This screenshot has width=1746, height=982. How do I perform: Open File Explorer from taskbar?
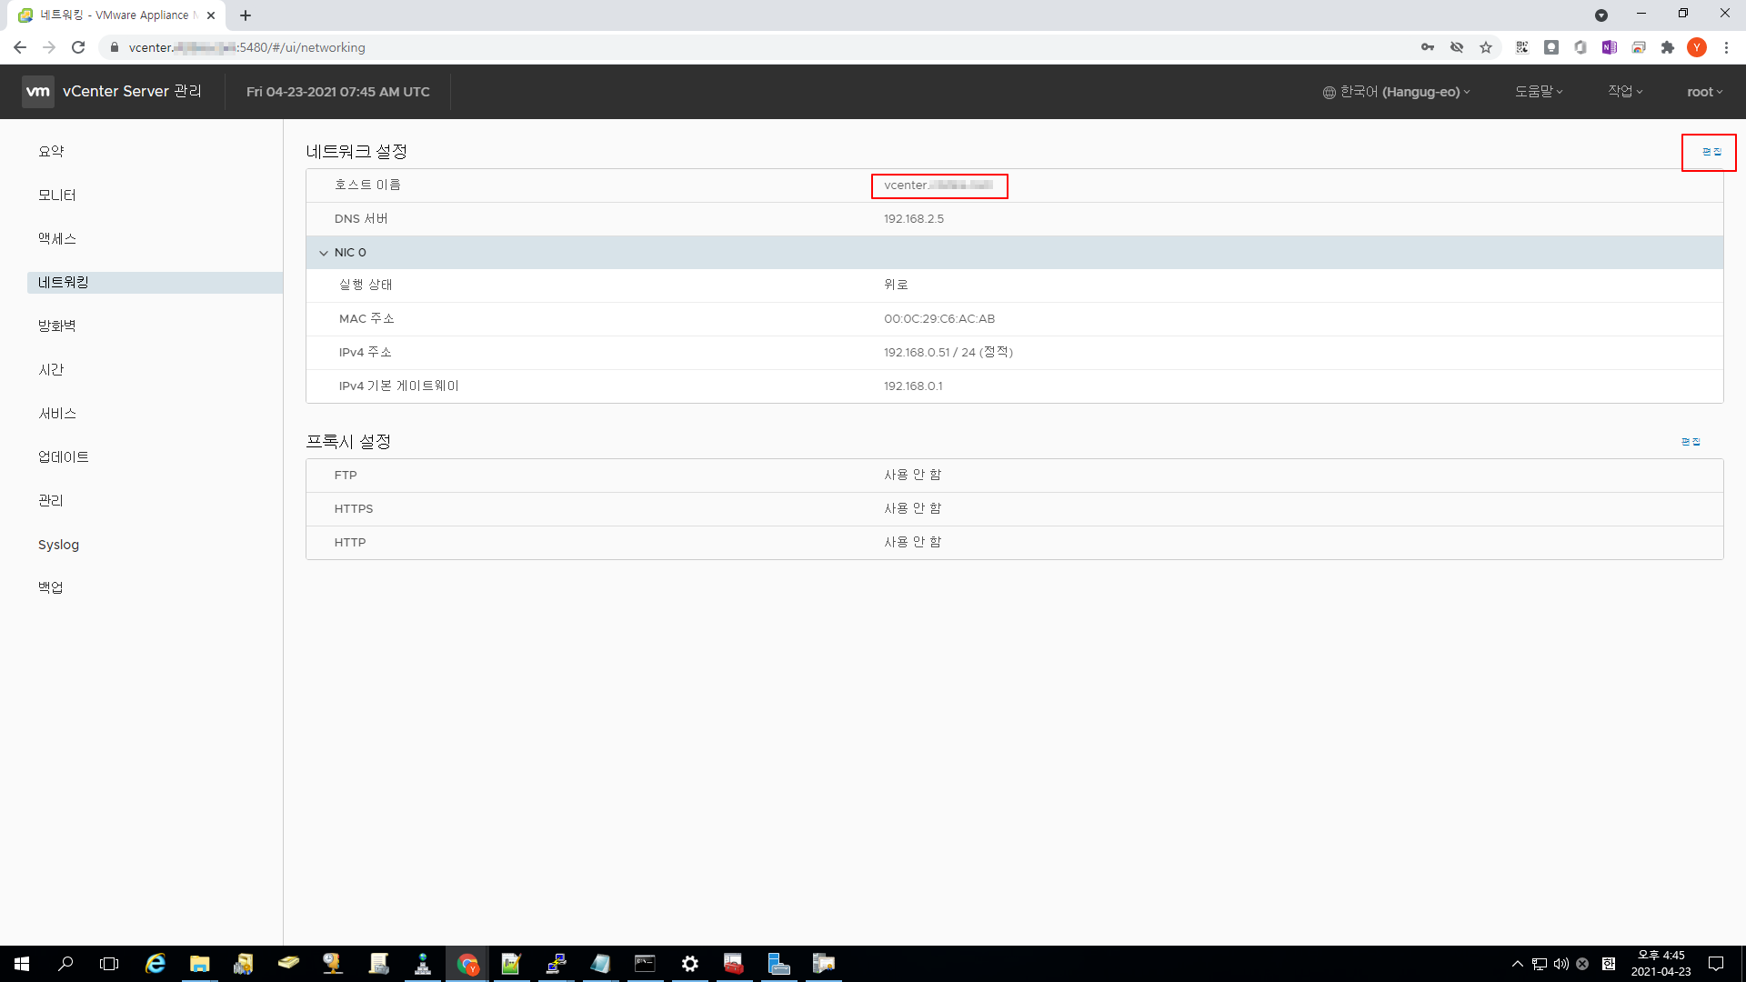[x=199, y=964]
